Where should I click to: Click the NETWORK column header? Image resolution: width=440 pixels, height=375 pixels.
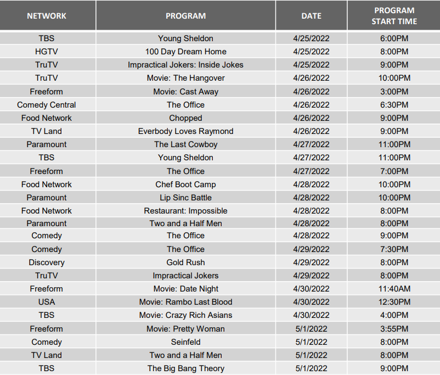pos(47,16)
